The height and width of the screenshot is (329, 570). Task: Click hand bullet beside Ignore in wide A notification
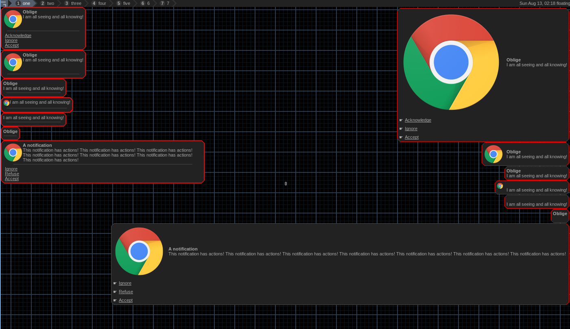point(115,283)
